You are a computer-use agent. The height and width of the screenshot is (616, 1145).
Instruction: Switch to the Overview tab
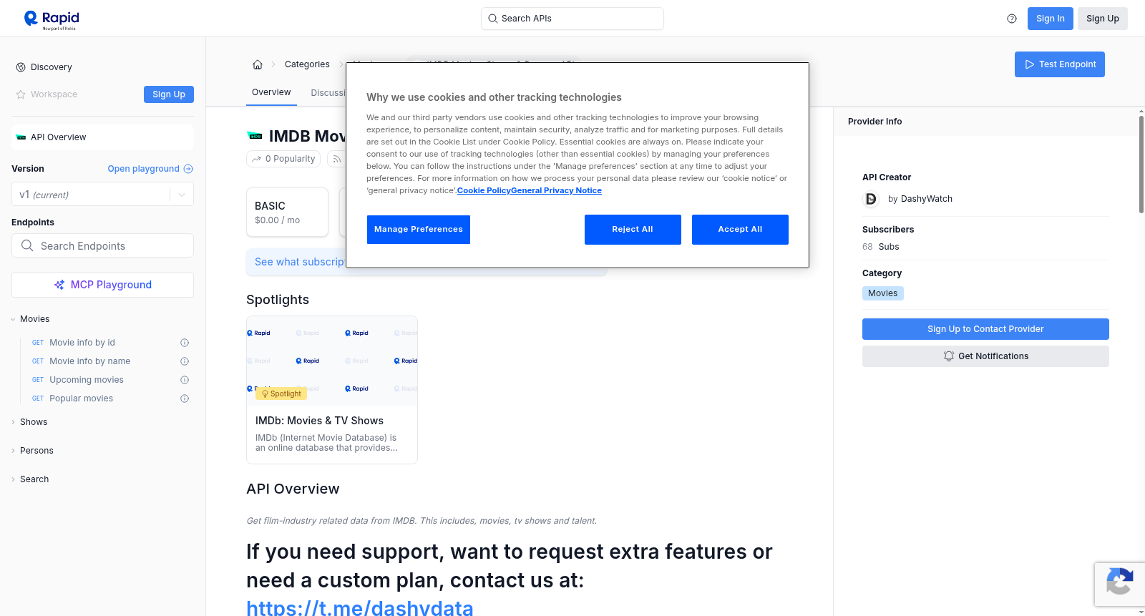point(271,92)
